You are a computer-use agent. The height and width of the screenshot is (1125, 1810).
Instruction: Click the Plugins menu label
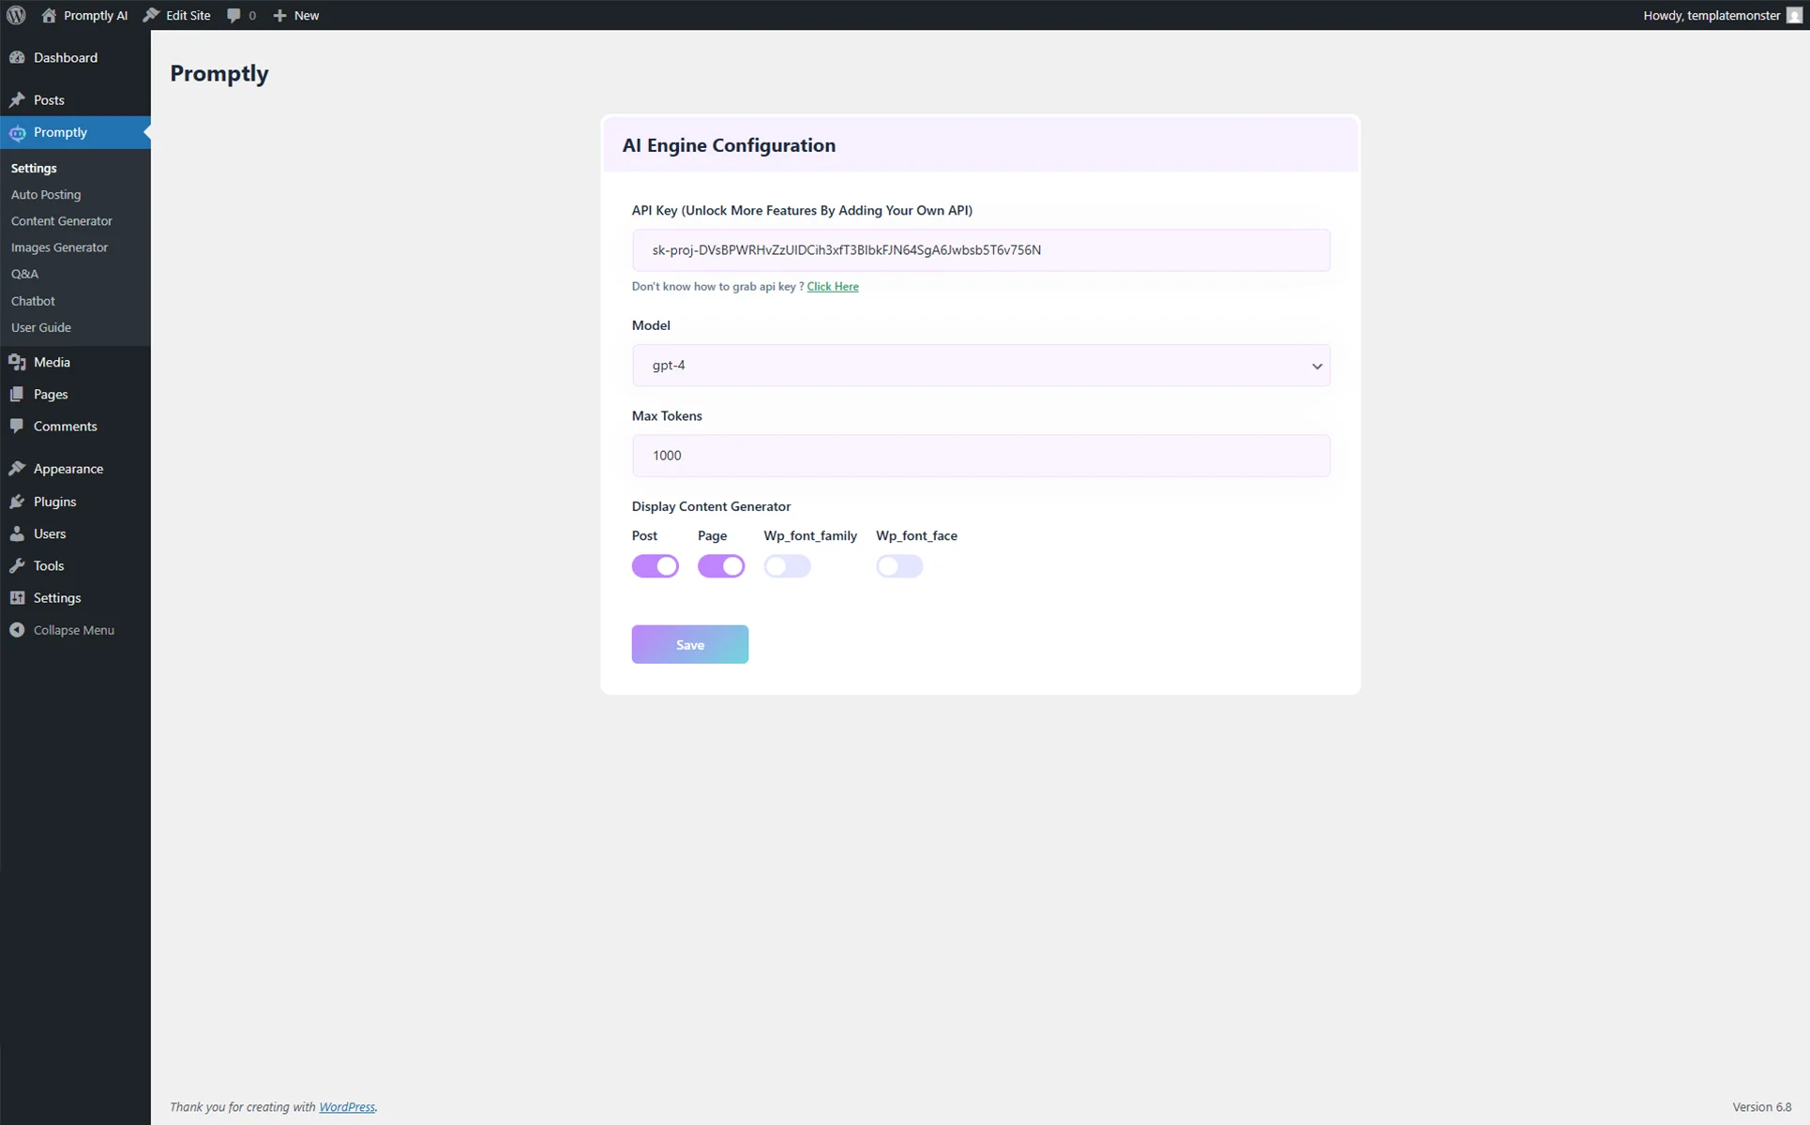click(x=55, y=502)
